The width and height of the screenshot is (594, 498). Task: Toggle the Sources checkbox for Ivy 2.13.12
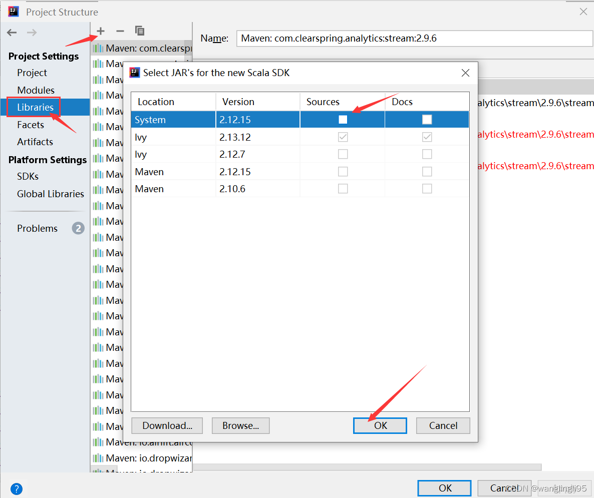343,137
